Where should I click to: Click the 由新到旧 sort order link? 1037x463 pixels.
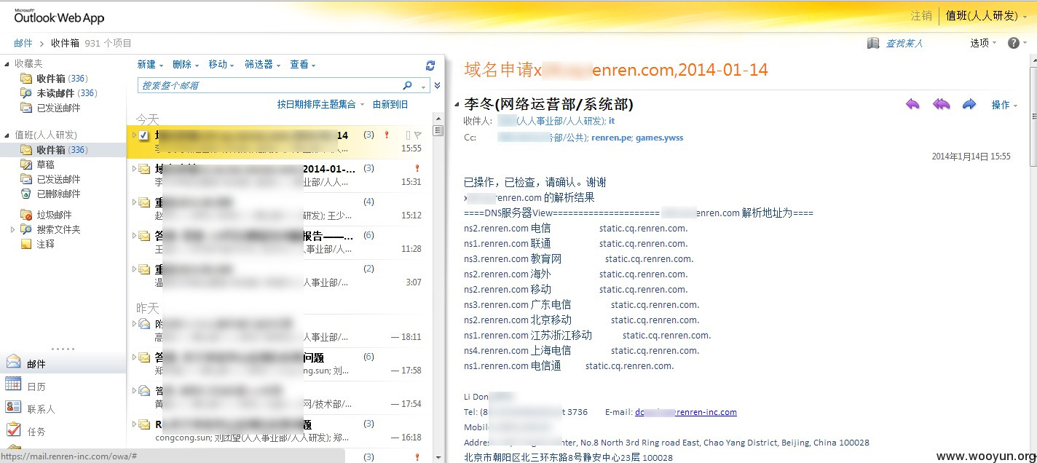click(390, 105)
